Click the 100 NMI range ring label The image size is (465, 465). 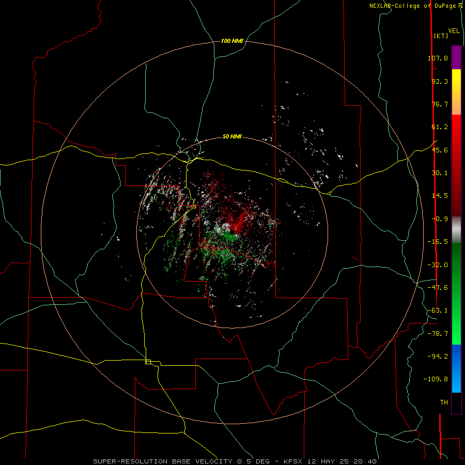[x=232, y=41]
